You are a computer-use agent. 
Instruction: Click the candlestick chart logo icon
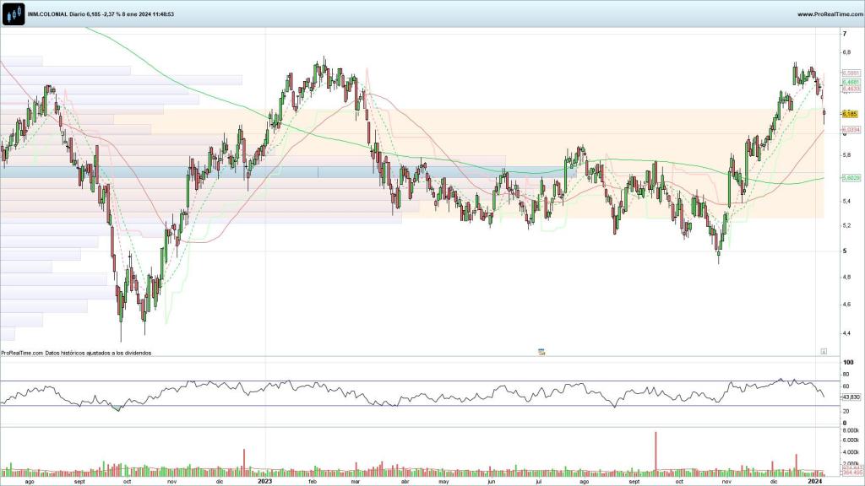(13, 13)
